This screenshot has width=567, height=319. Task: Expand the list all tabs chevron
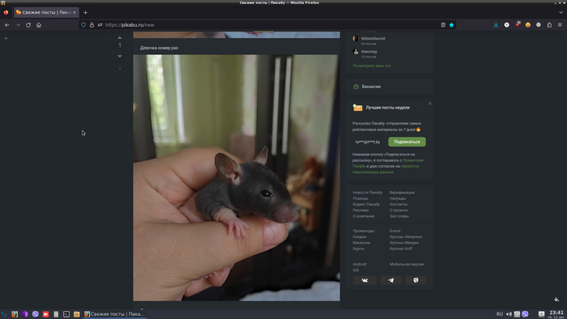point(561,12)
